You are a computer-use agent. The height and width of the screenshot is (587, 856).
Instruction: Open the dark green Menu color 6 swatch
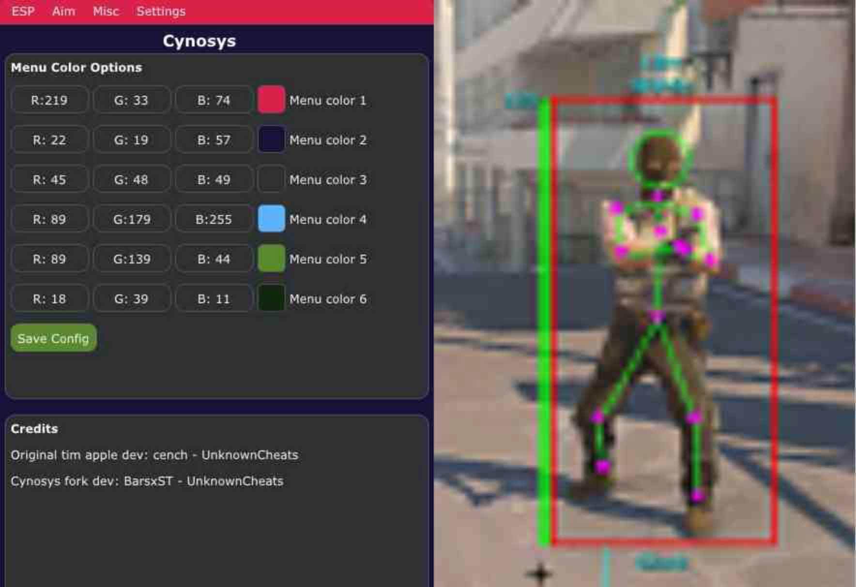pos(271,298)
